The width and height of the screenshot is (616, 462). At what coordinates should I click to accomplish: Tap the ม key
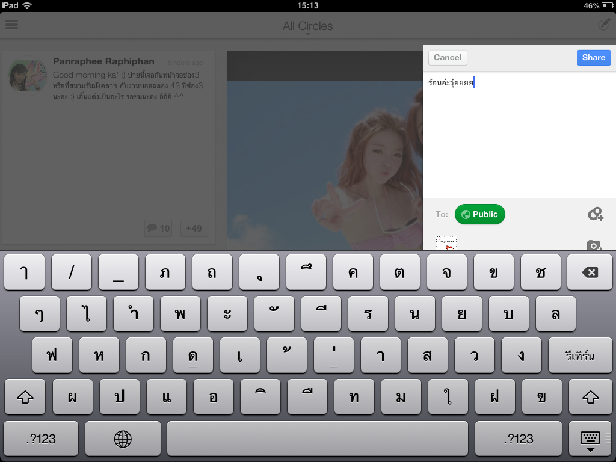coord(401,397)
